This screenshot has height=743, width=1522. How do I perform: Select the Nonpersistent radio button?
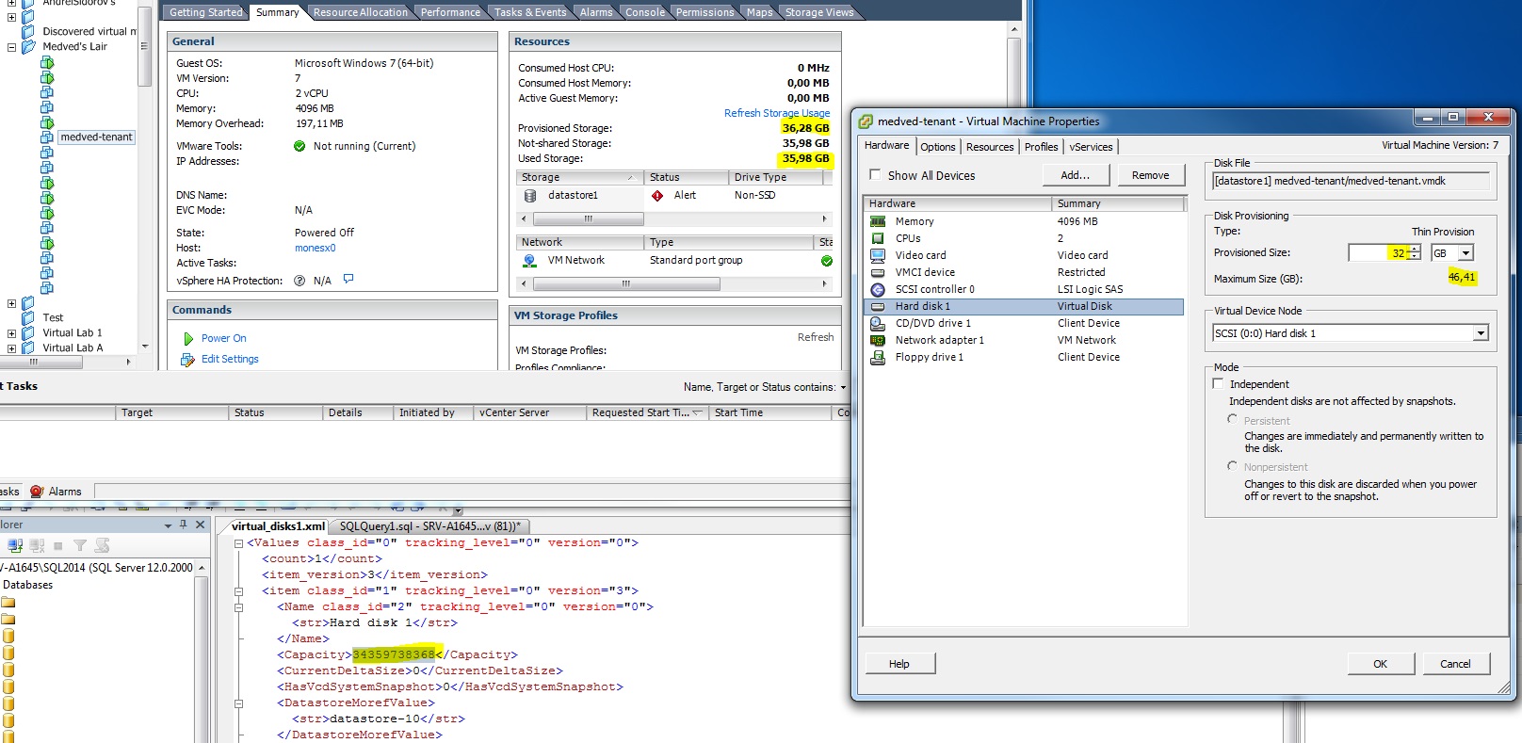tap(1232, 465)
